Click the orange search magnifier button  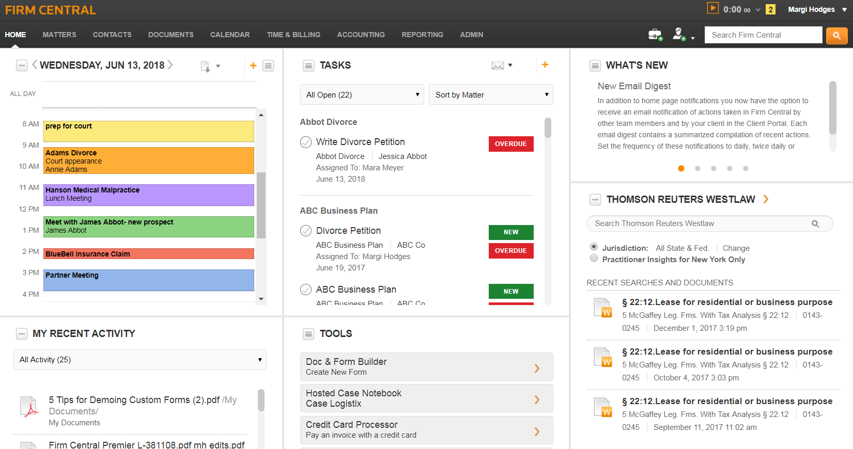(x=836, y=35)
